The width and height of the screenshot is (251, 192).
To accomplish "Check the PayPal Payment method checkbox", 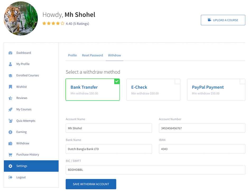I will pos(242,81).
